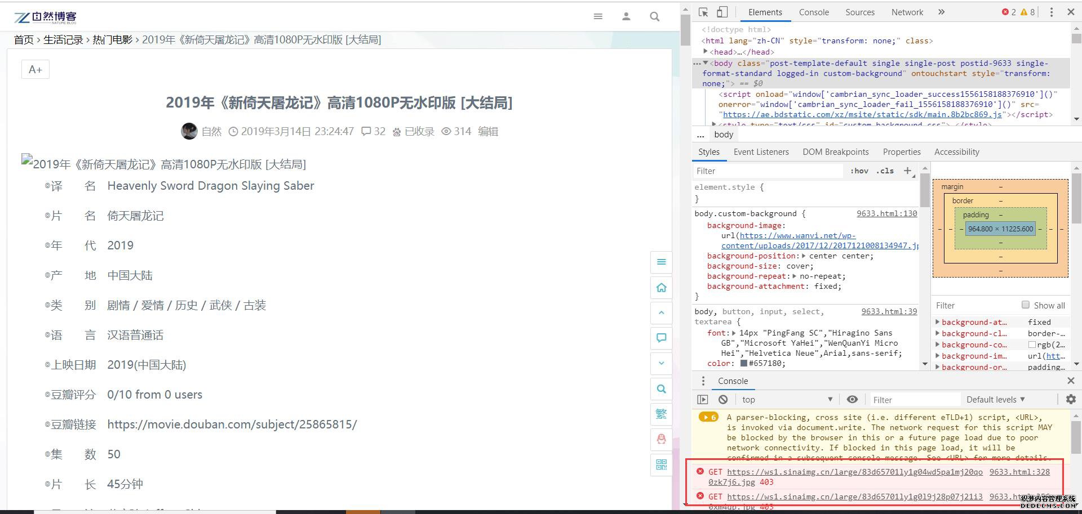Click the floating sidebar 繁 conversion icon

point(661,414)
